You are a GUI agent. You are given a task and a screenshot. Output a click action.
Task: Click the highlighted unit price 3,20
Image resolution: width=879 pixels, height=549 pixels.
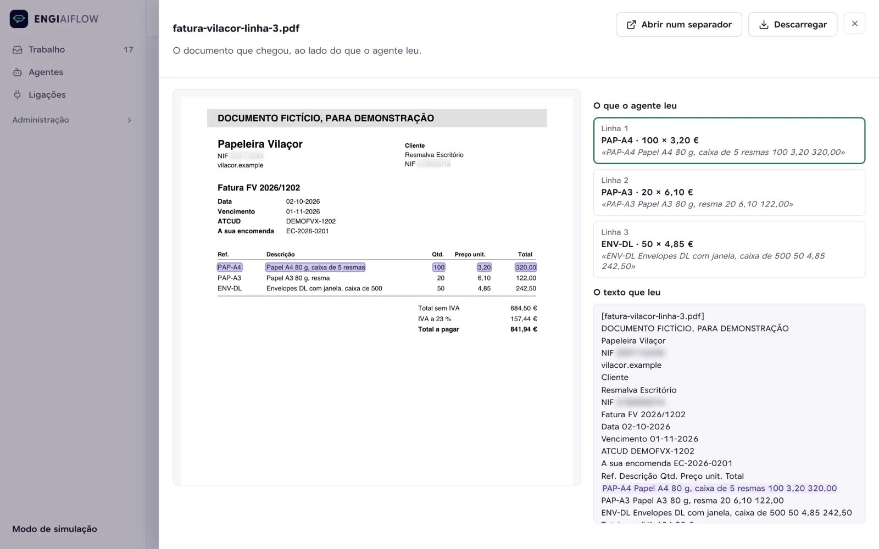(x=484, y=267)
